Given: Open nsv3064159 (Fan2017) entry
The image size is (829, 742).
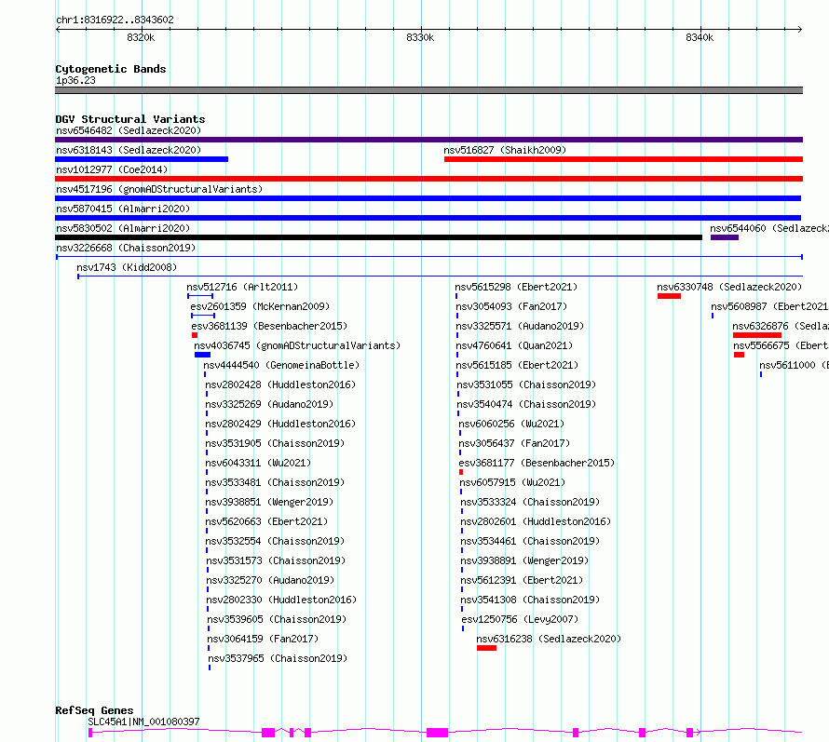Looking at the screenshot, I should click(263, 639).
